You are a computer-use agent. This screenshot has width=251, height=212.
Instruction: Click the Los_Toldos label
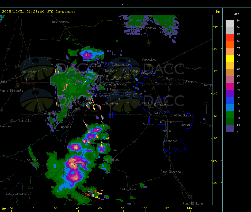coord(111,160)
